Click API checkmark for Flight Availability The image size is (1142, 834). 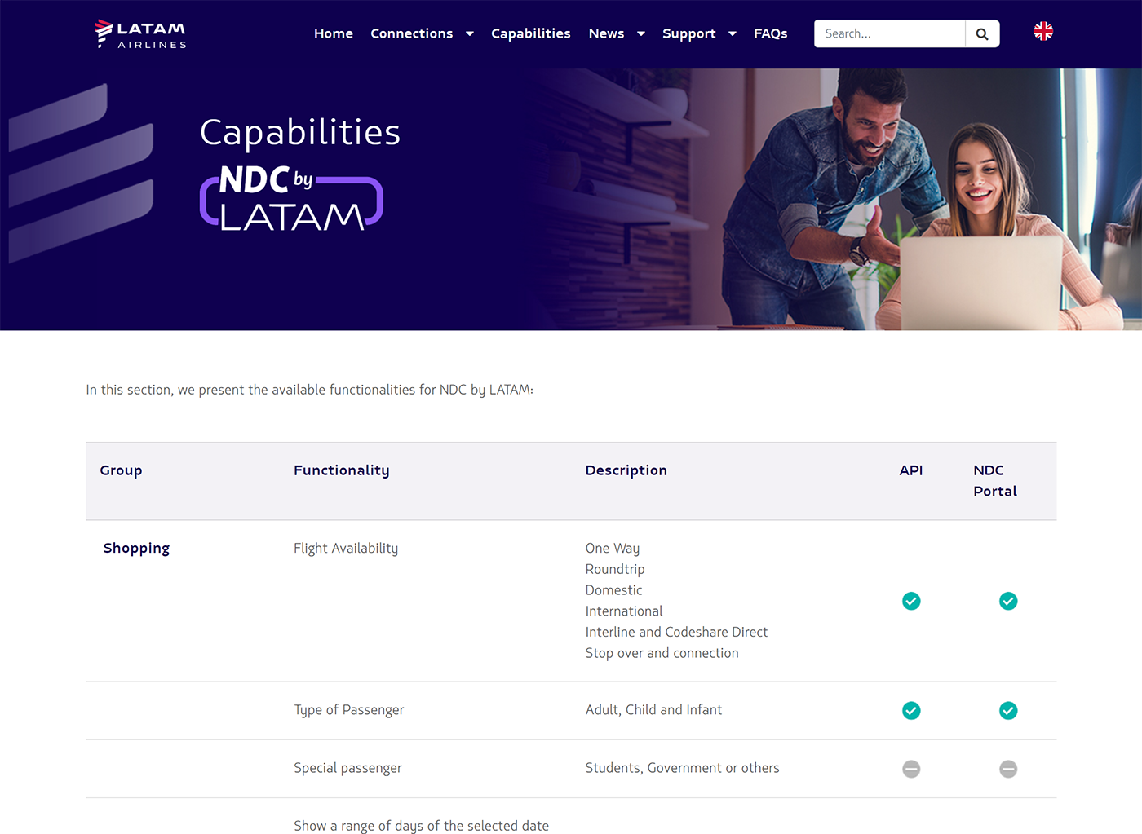click(911, 601)
